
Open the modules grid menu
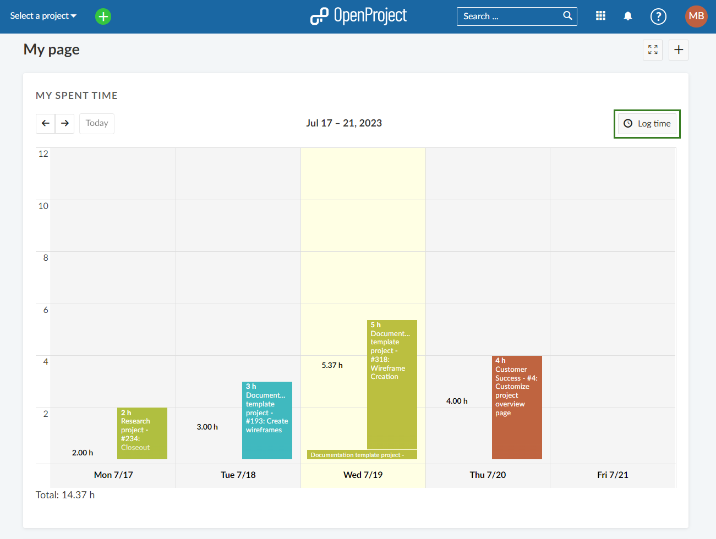click(x=600, y=16)
